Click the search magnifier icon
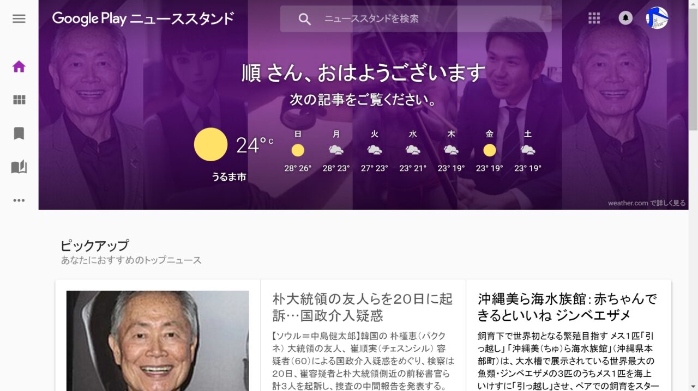The height and width of the screenshot is (391, 698). 304,19
